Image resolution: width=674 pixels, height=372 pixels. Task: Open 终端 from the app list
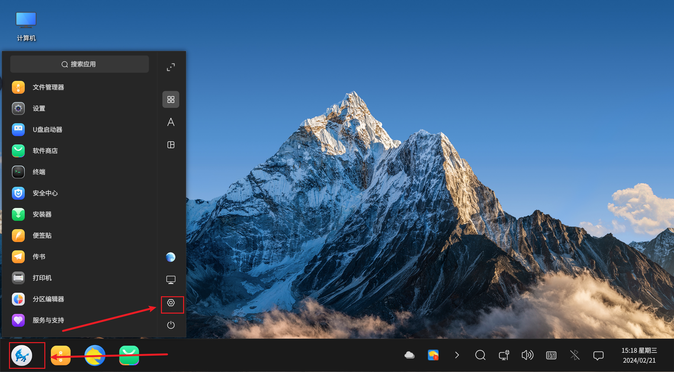coord(39,172)
